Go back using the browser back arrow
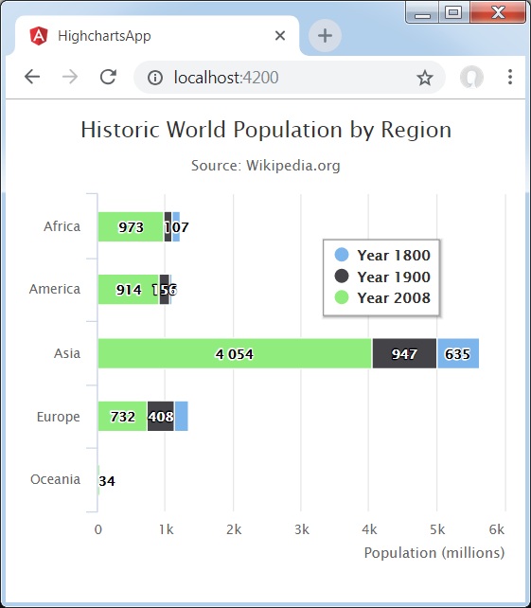 [32, 77]
